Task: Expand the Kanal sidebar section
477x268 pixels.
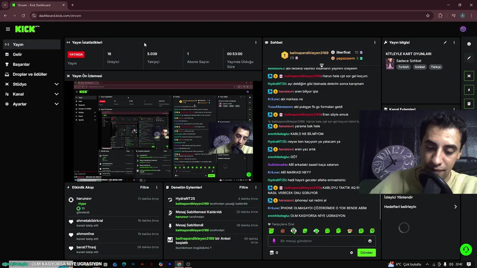Action: tap(57, 94)
